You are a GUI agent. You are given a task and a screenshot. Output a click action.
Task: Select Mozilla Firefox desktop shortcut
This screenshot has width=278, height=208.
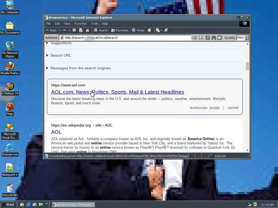(x=10, y=69)
